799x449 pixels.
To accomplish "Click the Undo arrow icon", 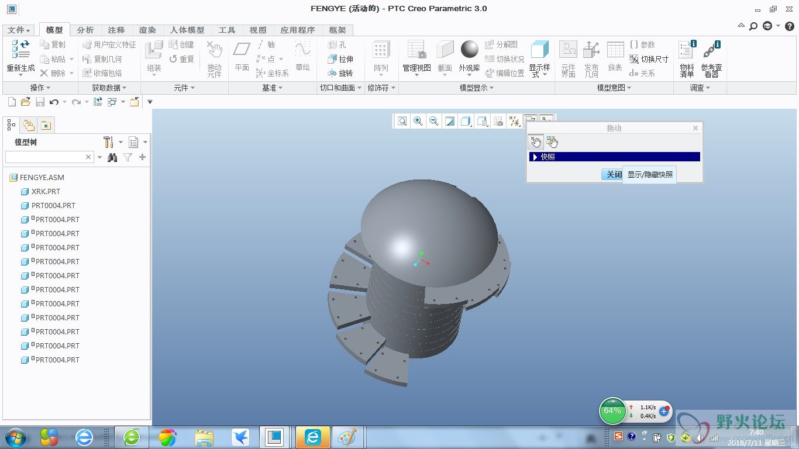I will tap(54, 102).
